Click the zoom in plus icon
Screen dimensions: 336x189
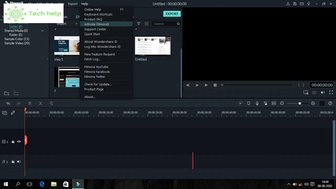tap(313, 103)
